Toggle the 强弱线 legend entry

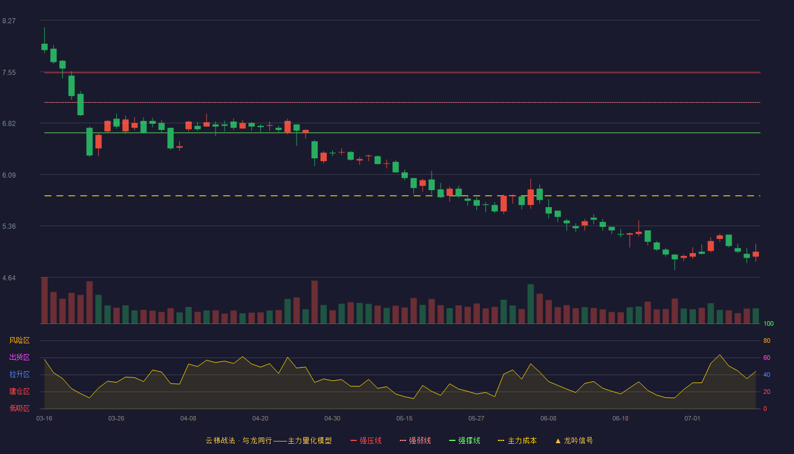click(415, 440)
